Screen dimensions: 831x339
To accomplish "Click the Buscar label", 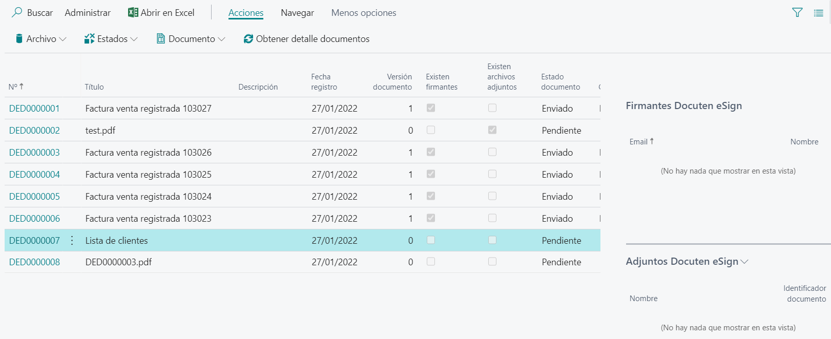I will point(40,13).
